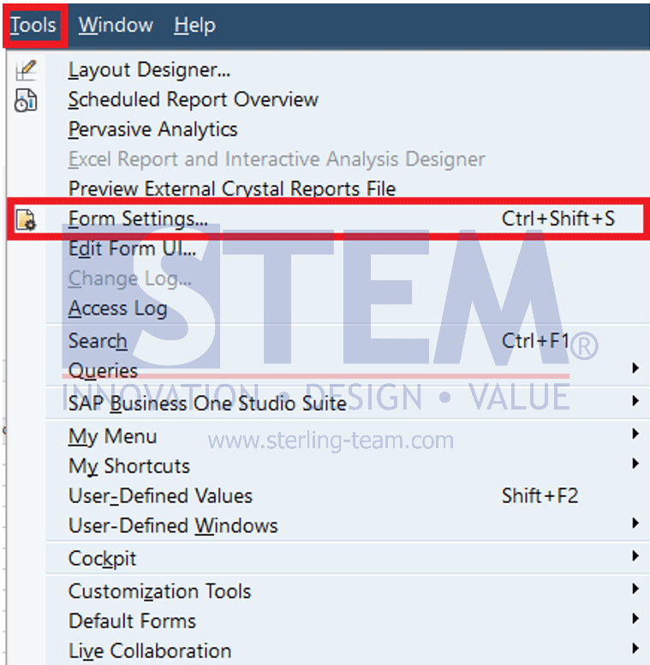Open the Tools menu
This screenshot has height=665, width=650.
(33, 25)
